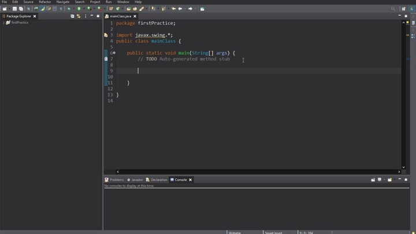Screen dimensions: 416x234
Task: Click the Previous Annotation icon
Action: (x=164, y=9)
